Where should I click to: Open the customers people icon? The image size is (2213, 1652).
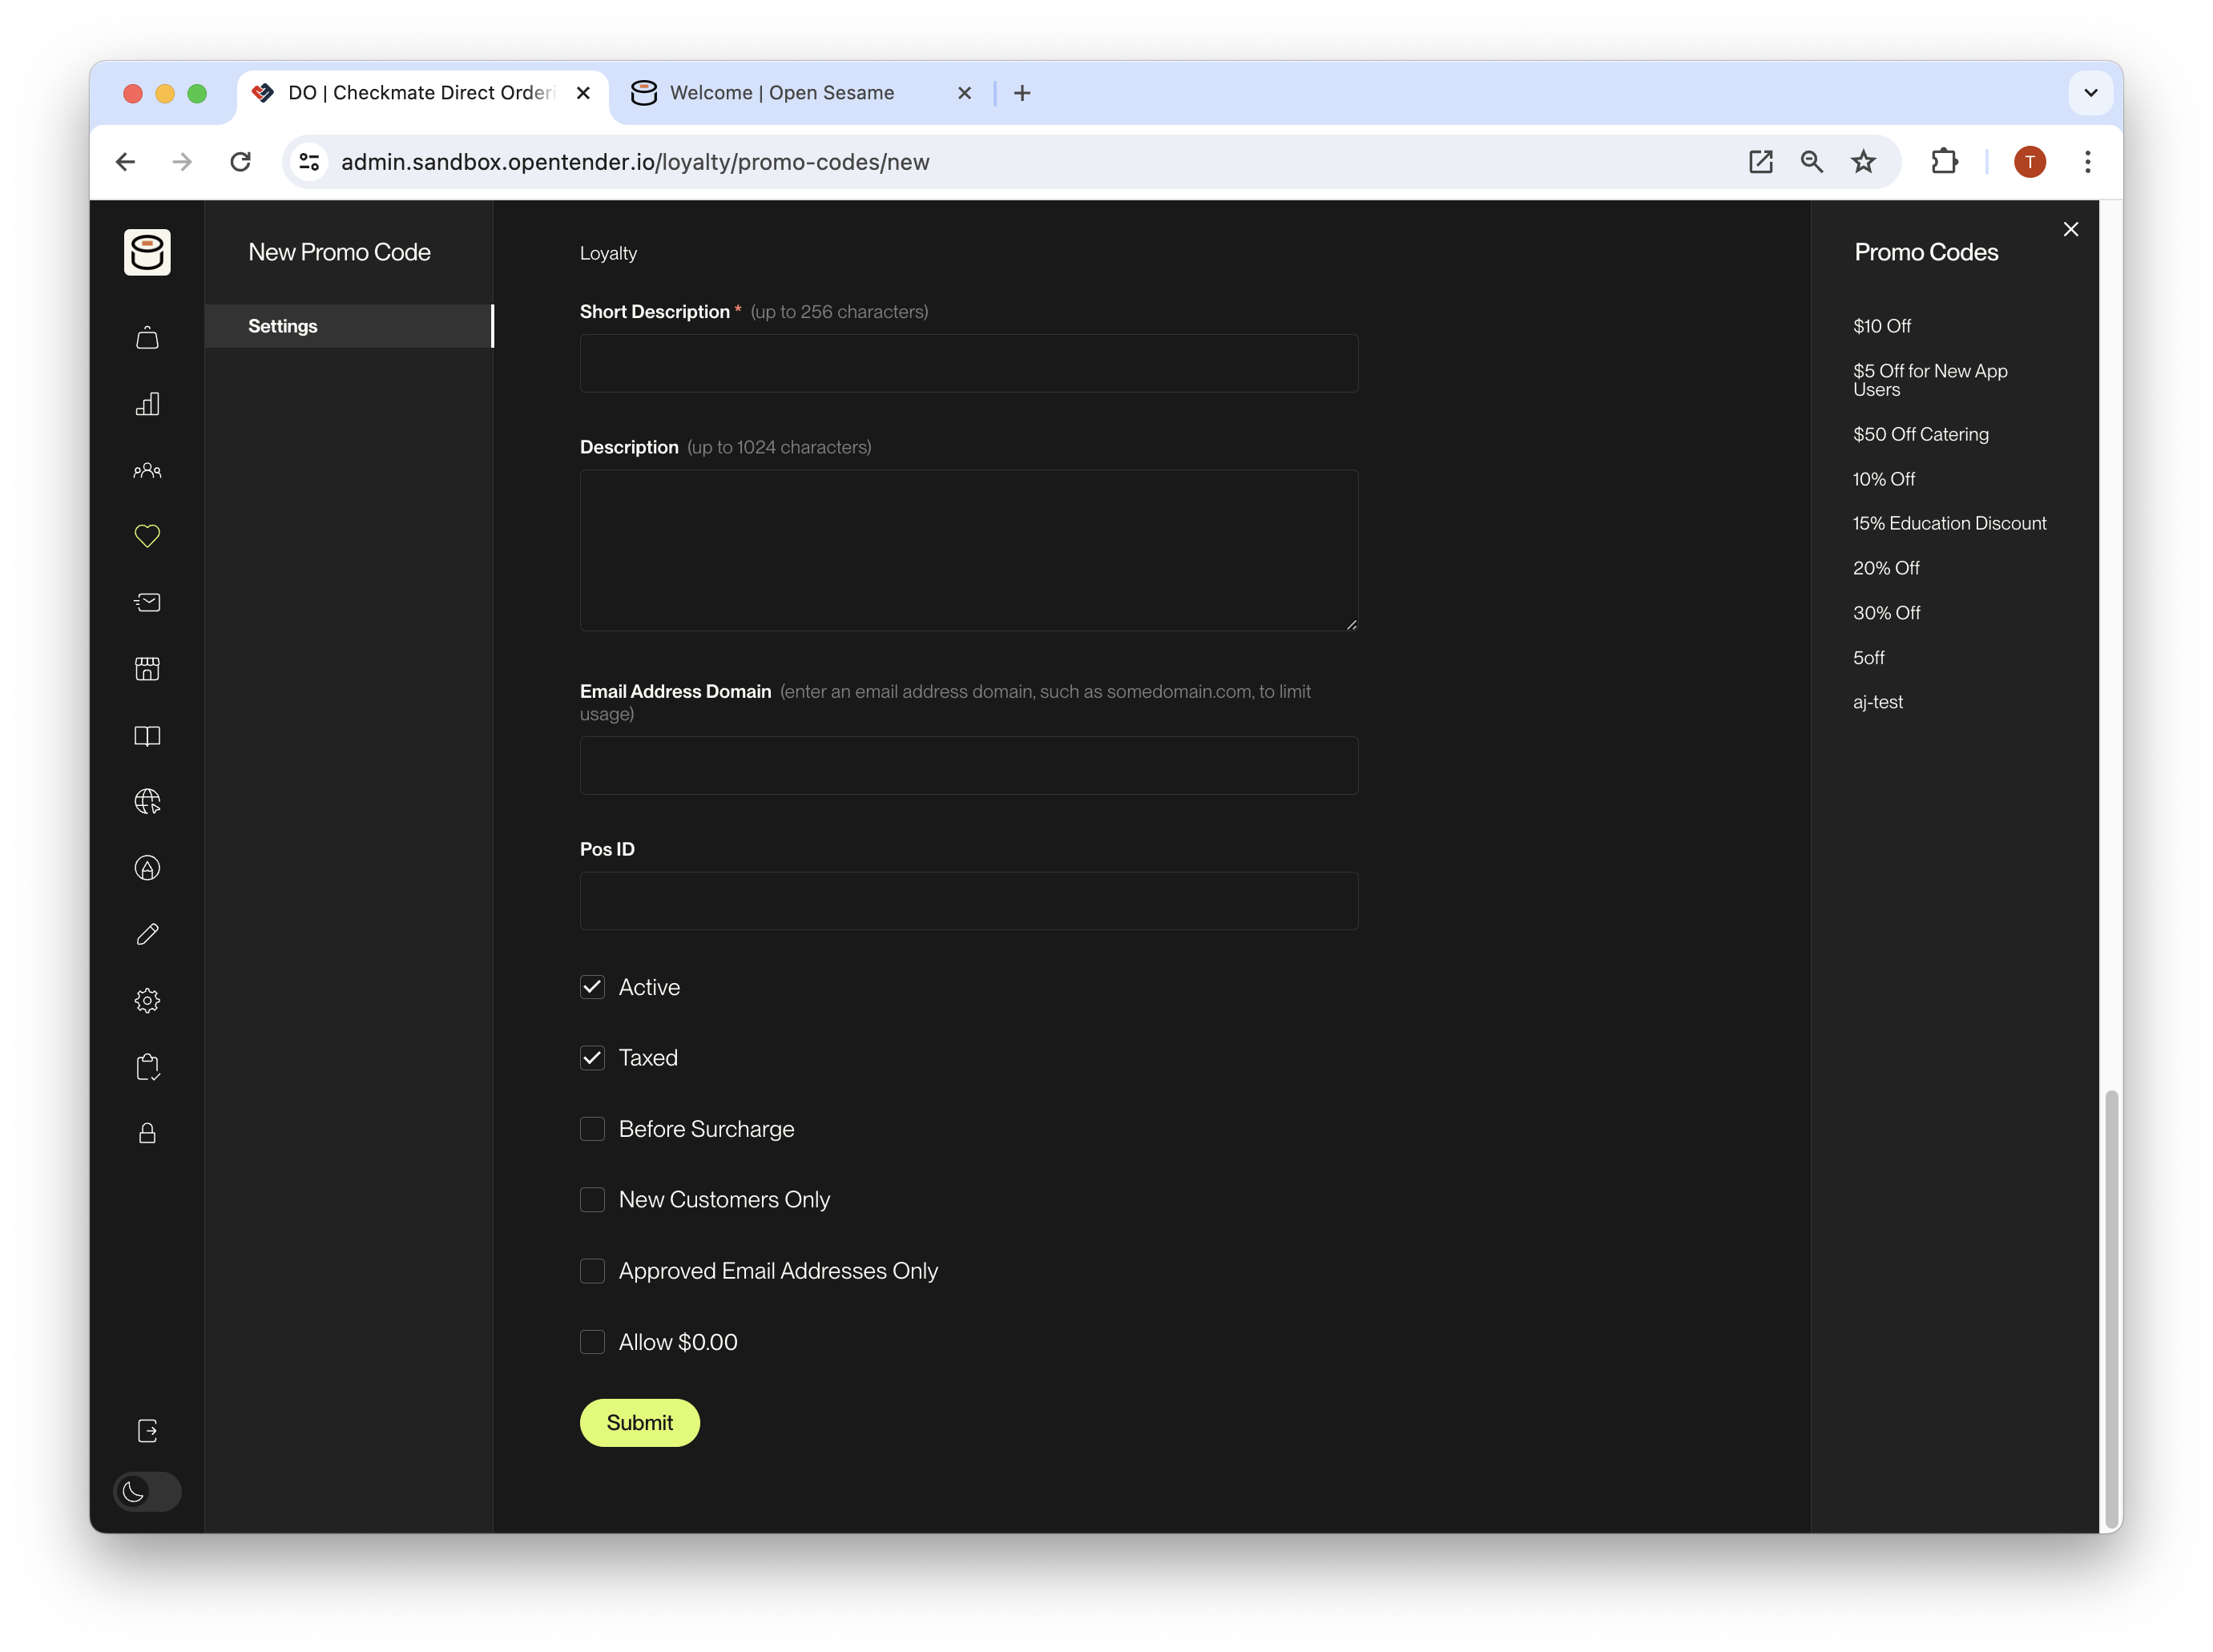147,470
